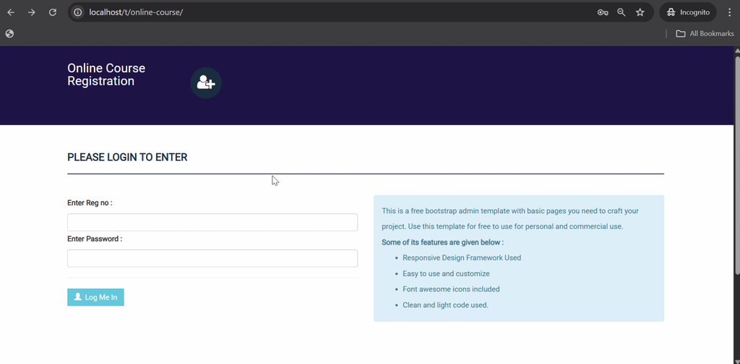Click 'Some of its features are given below' text
The height and width of the screenshot is (364, 740).
click(443, 243)
